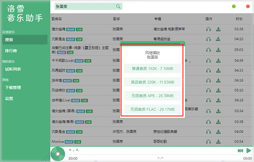This screenshot has height=162, width=254.
Task: Download icon on the 风继续吹 row
Action: [218, 90]
